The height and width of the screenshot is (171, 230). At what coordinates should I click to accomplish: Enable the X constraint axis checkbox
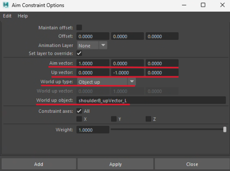click(x=79, y=119)
